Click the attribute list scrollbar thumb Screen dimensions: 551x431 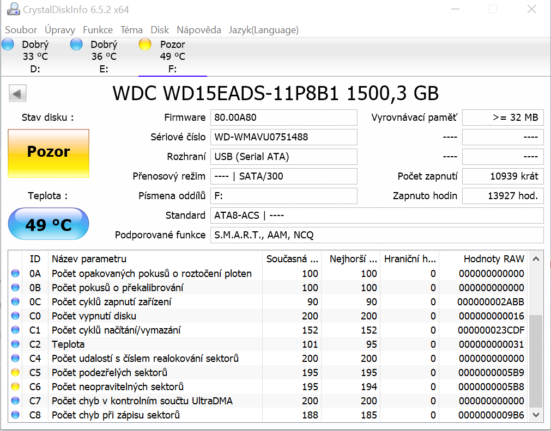[536, 361]
